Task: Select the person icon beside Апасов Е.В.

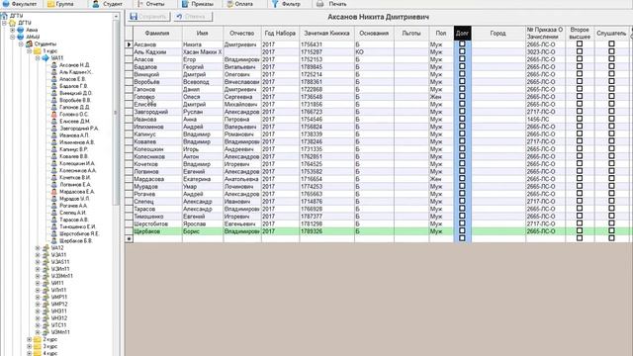Action: [x=53, y=79]
